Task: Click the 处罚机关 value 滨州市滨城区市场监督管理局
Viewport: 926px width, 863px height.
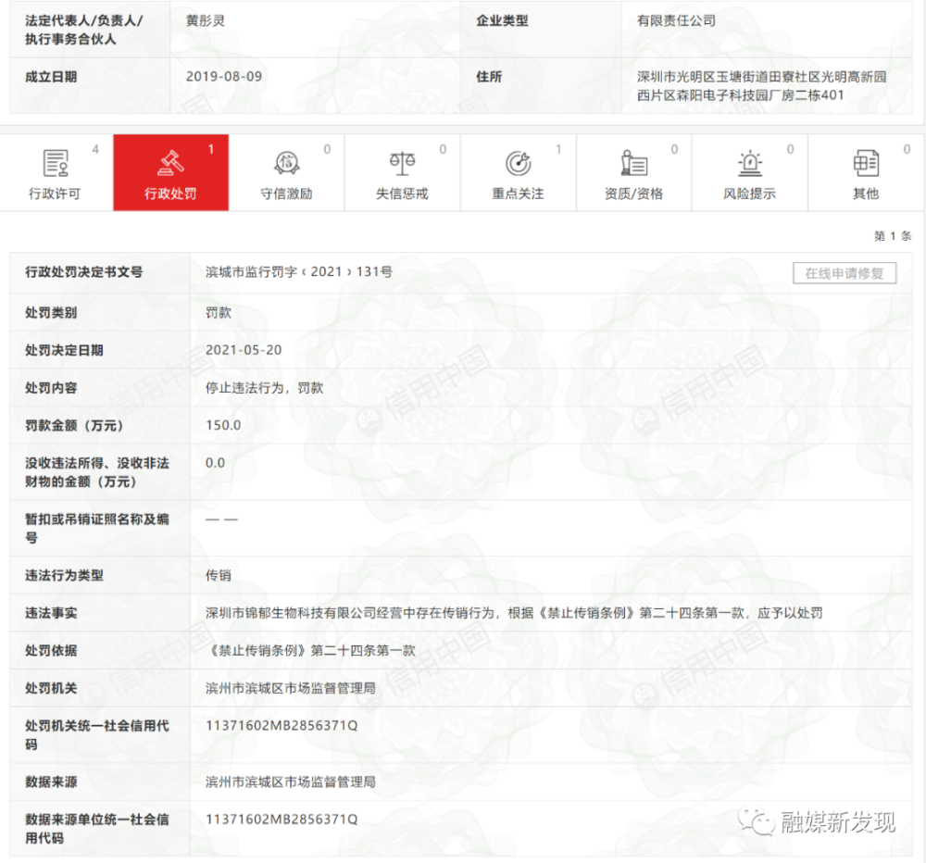Action: pyautogui.click(x=291, y=688)
